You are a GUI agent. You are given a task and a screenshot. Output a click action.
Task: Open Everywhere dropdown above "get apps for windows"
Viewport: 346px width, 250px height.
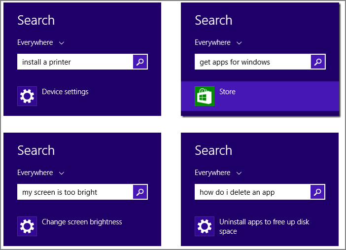(x=218, y=43)
